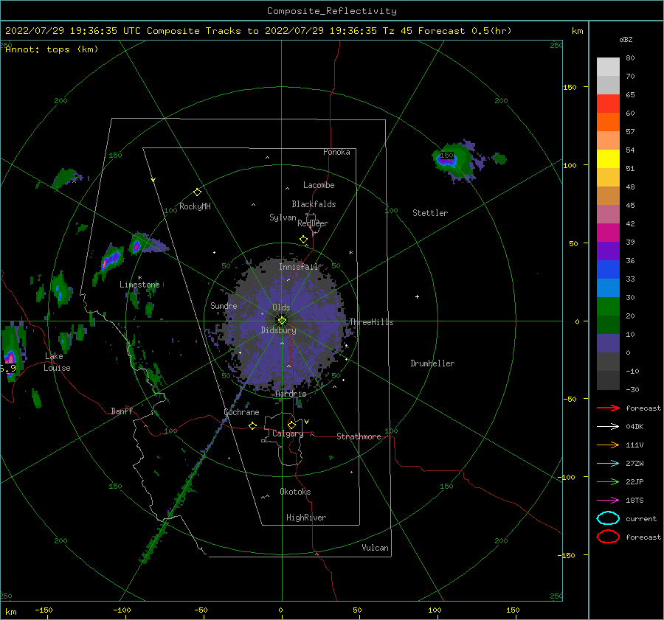664x620 pixels.
Task: Click the yellow diamond marker below RedDeer
Action: (304, 240)
